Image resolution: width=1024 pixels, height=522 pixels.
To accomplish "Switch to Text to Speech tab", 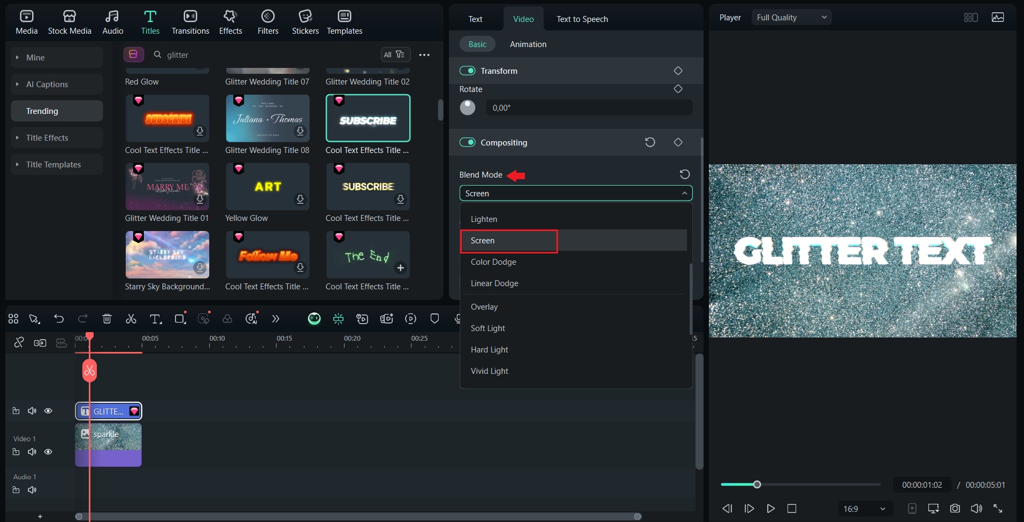I will point(582,19).
